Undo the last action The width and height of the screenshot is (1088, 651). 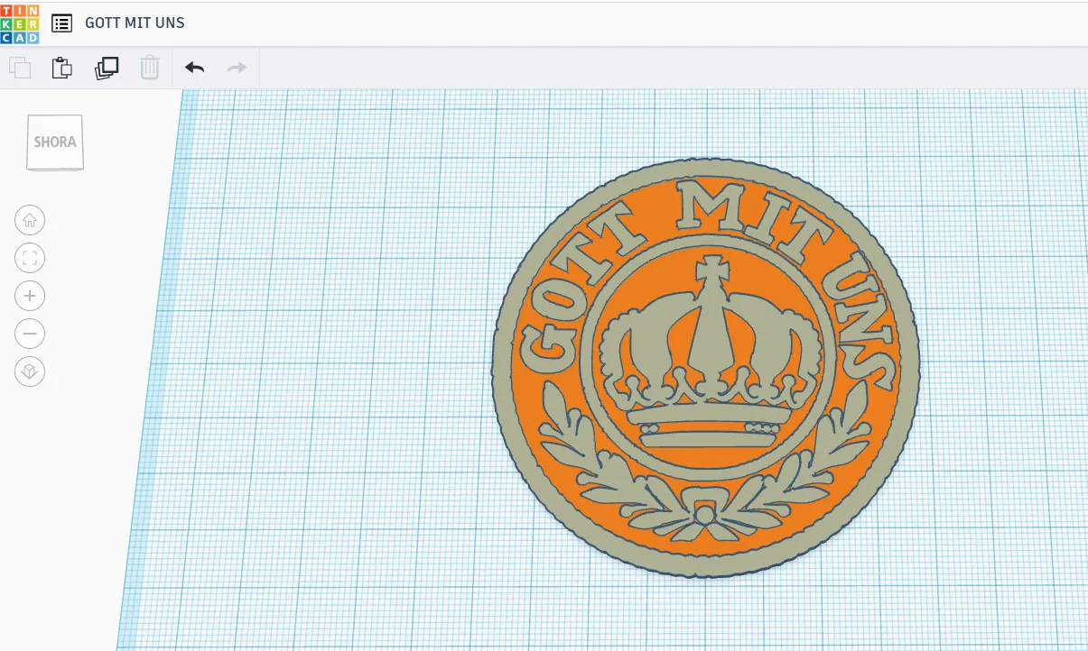click(x=194, y=68)
